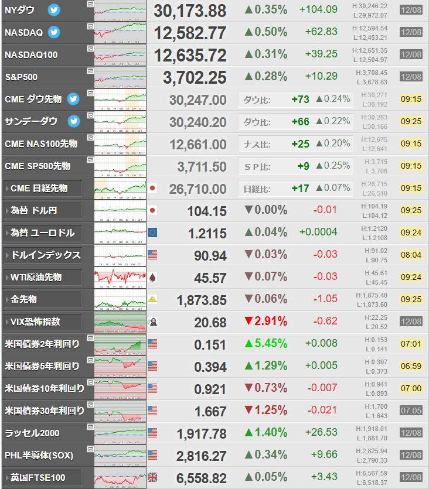Click the oil drop icon in WTI原油先物 row
The height and width of the screenshot is (489, 429).
pyautogui.click(x=152, y=277)
